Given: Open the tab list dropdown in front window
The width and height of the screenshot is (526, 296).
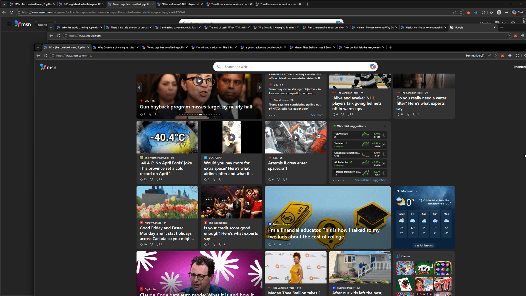Looking at the screenshot, I should click(x=38, y=47).
